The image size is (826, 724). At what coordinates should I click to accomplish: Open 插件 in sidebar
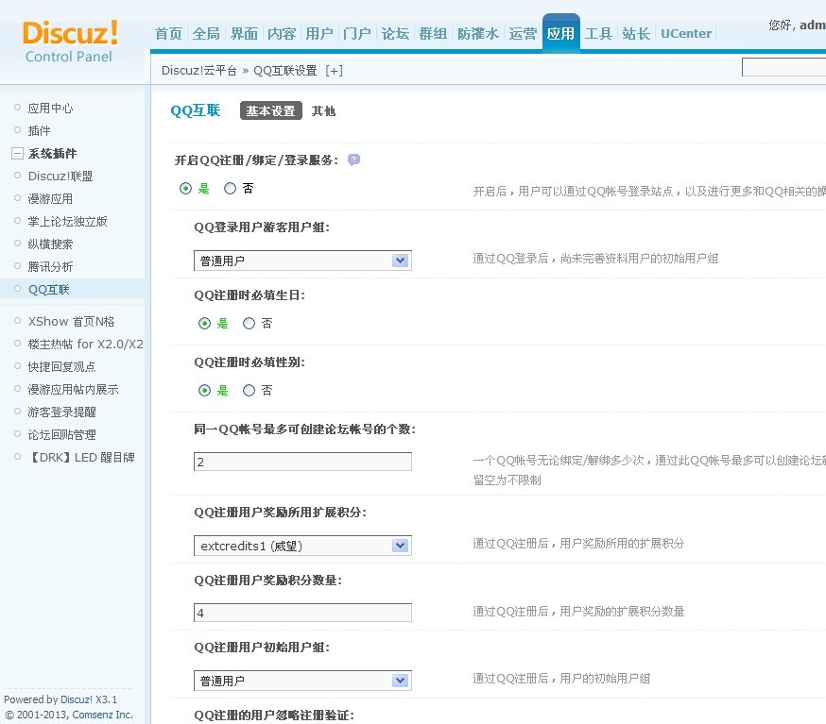click(x=39, y=130)
